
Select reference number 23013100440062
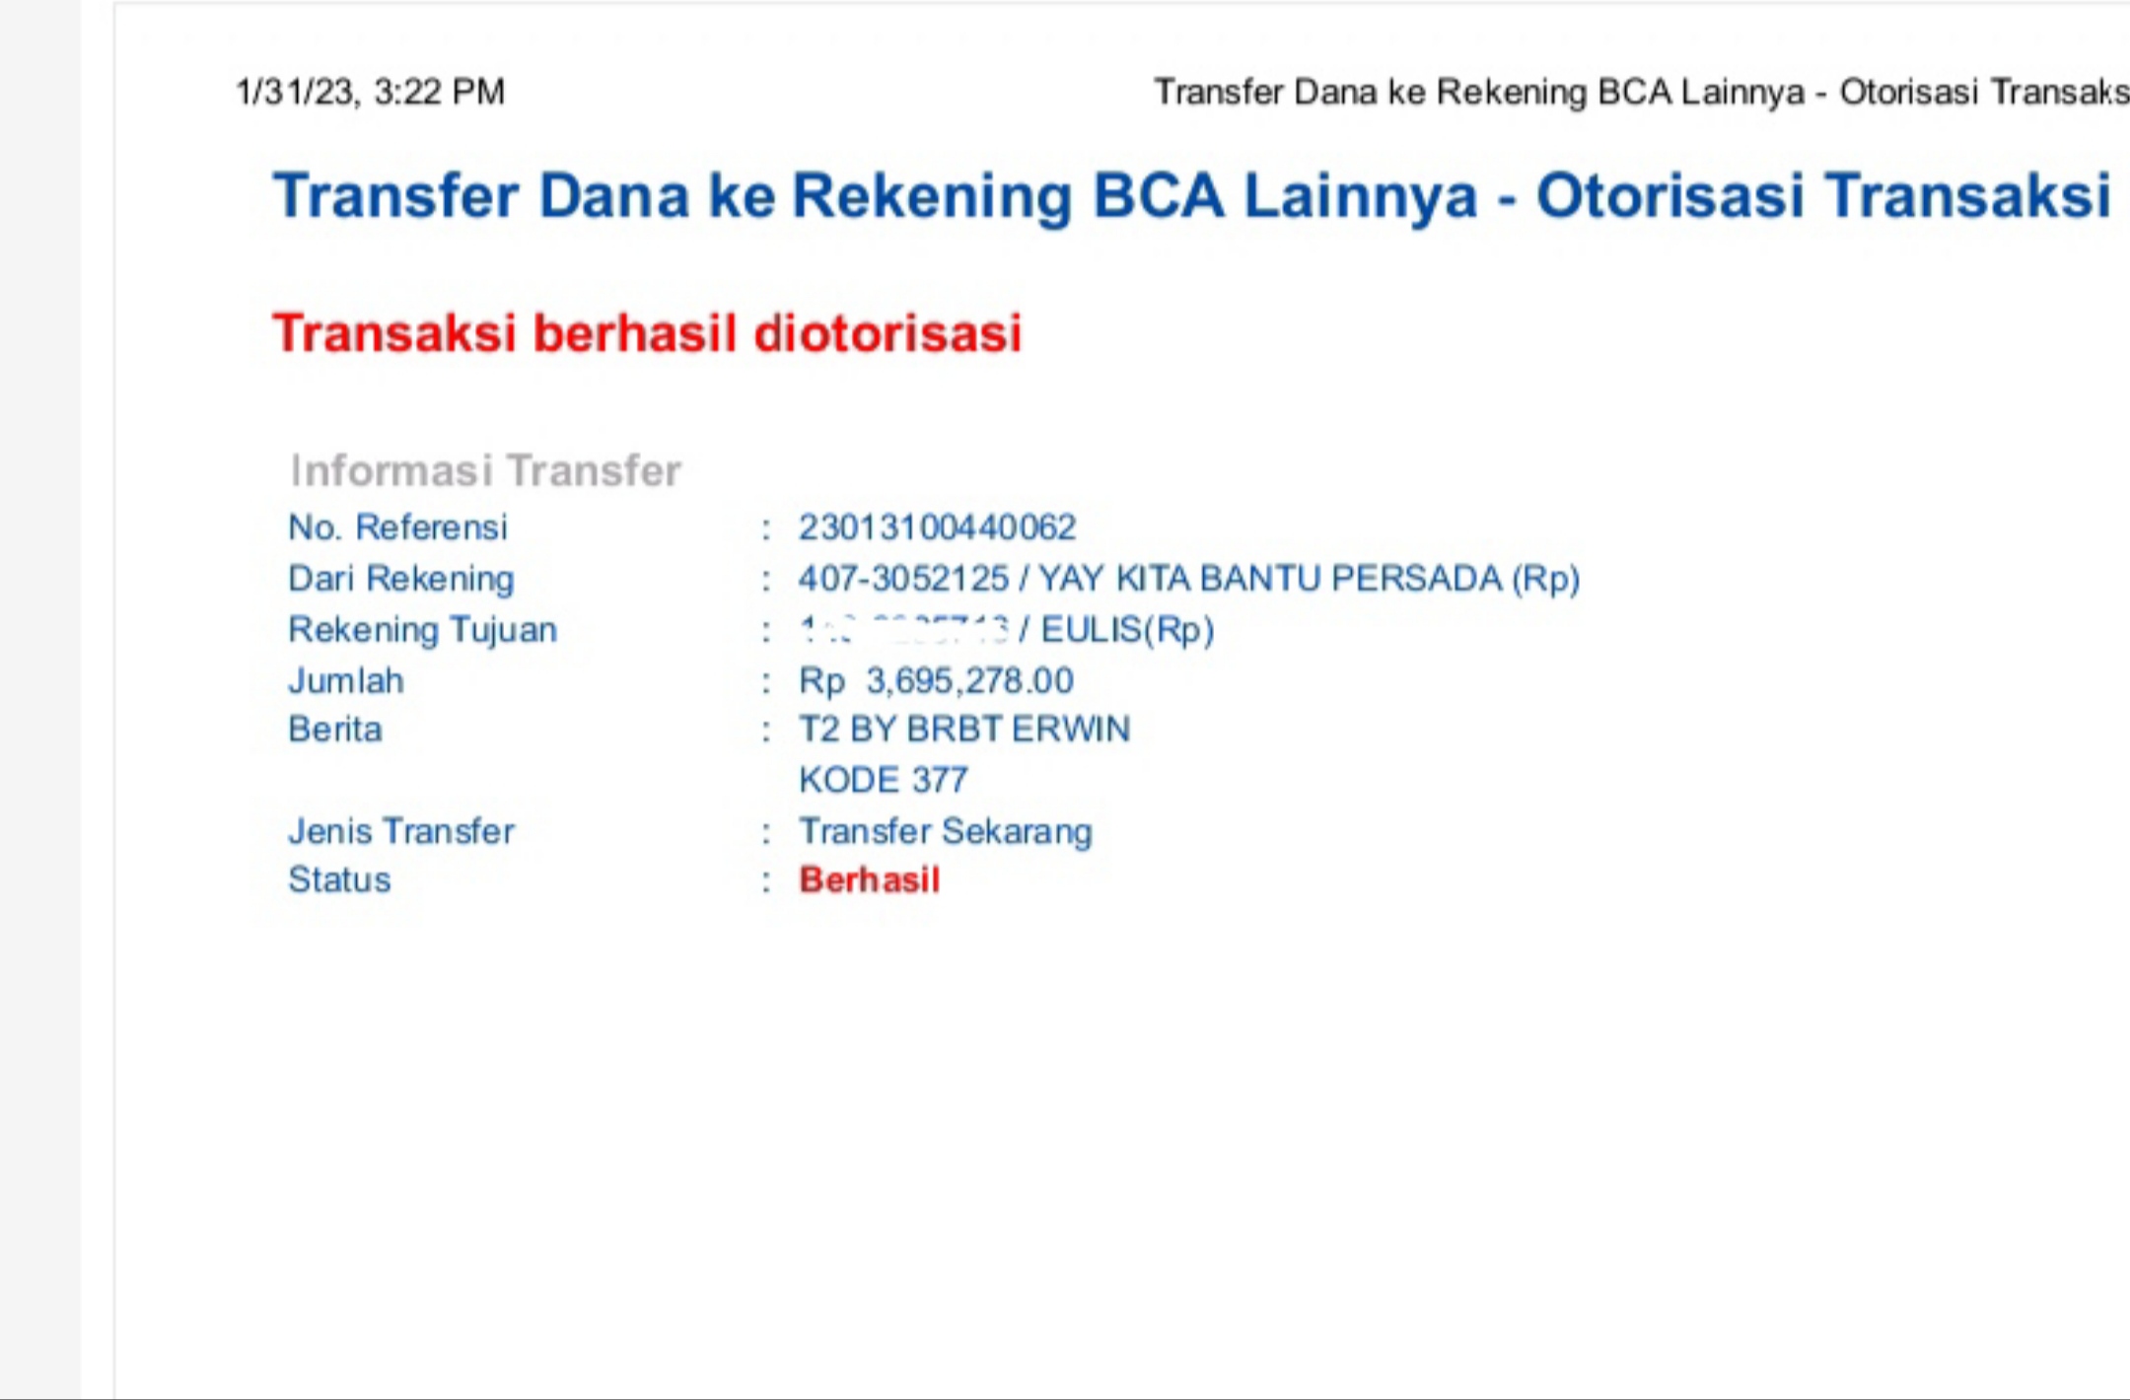(x=937, y=527)
